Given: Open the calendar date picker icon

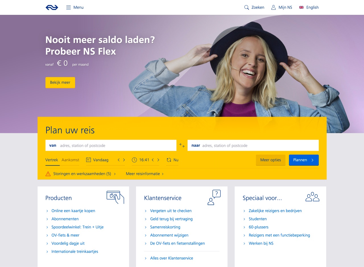Looking at the screenshot, I should [x=88, y=160].
